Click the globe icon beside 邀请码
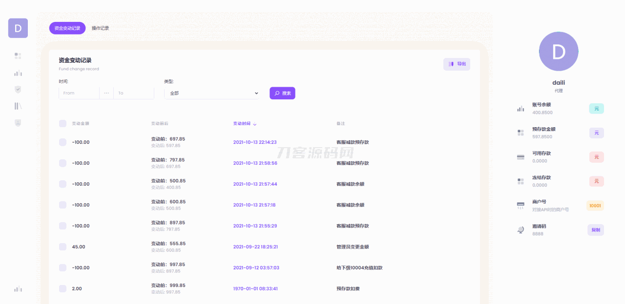 (x=521, y=230)
